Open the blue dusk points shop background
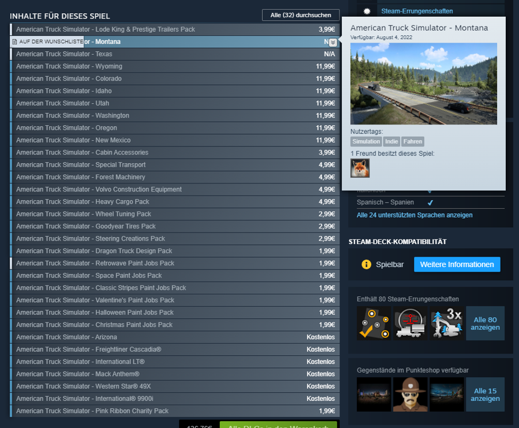The height and width of the screenshot is (428, 519). (446, 395)
